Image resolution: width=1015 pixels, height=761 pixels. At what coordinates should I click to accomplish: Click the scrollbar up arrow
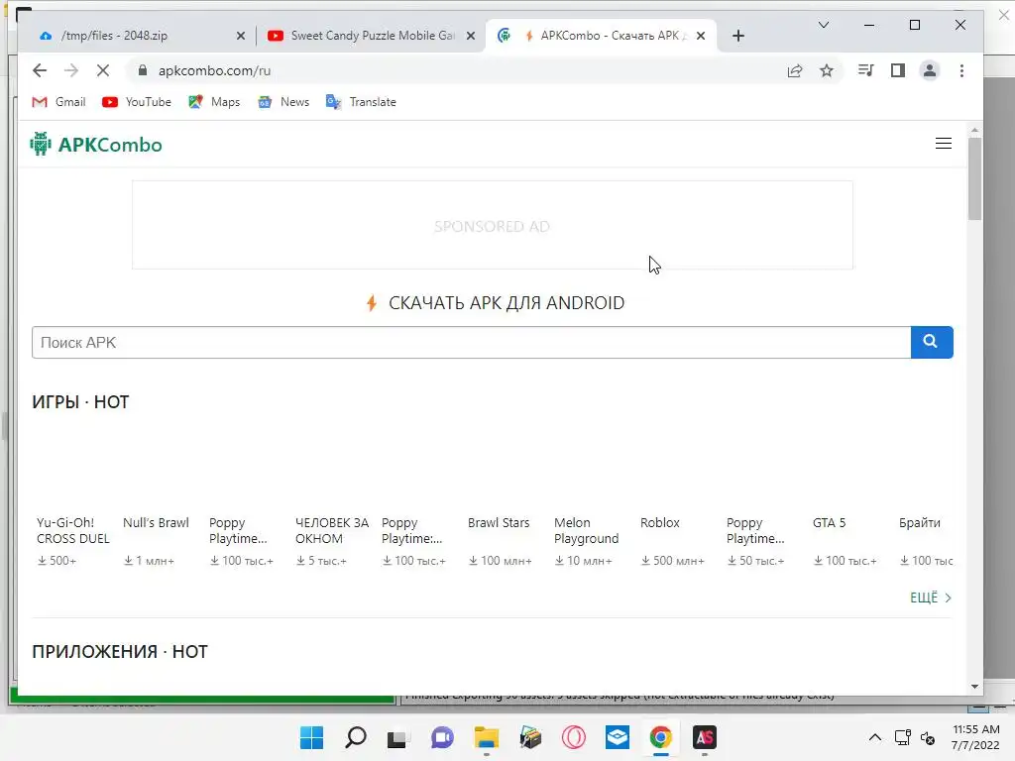point(975,131)
